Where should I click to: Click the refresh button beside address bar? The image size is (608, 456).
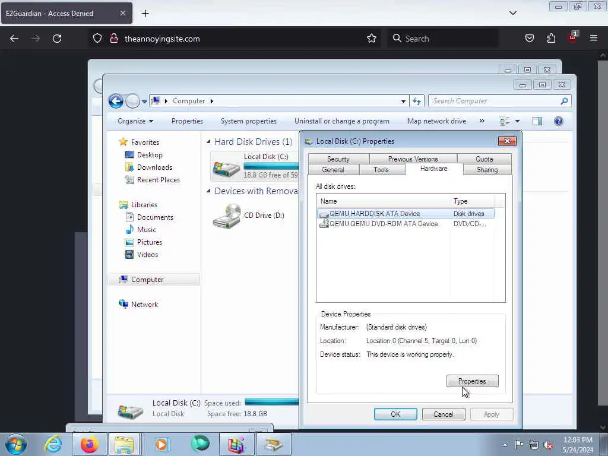(x=417, y=101)
